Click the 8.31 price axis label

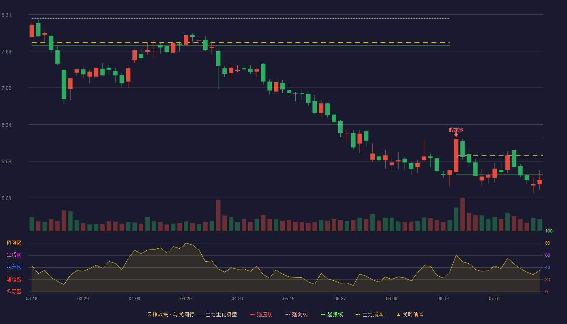tap(6, 15)
